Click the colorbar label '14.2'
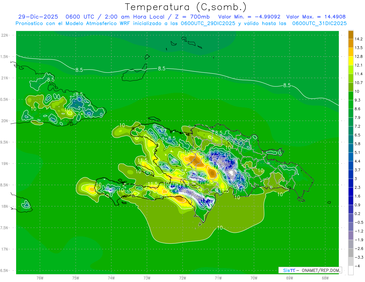Screen dimensions: 365x282 pyautogui.click(x=359, y=39)
